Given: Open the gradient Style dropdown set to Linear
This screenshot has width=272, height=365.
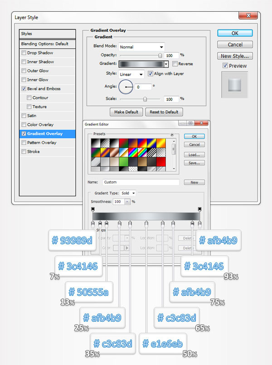Looking at the screenshot, I should (131, 74).
